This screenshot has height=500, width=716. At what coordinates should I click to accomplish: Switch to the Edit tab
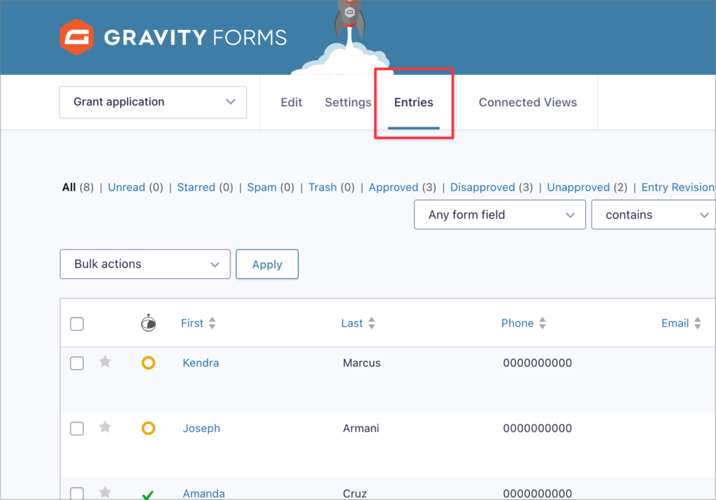[x=292, y=102]
